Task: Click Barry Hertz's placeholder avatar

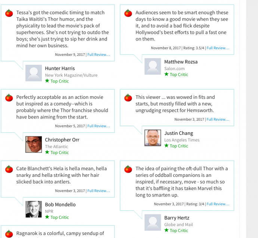Action: [153, 223]
